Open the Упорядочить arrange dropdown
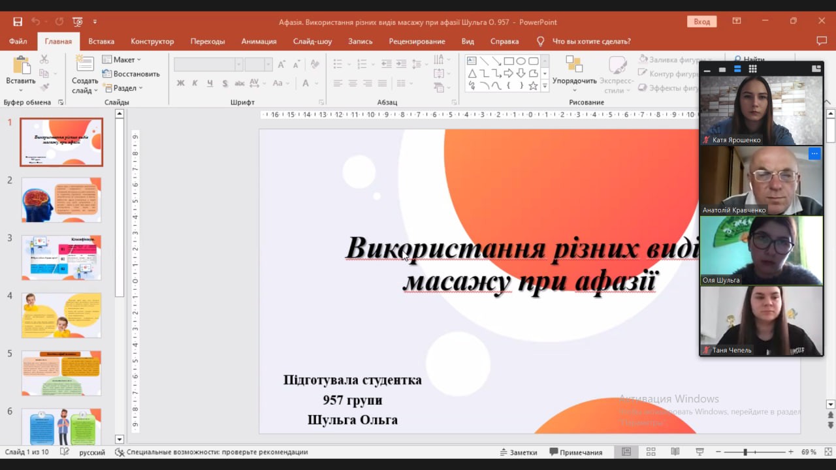Screen dimensions: 836x470 tap(575, 72)
